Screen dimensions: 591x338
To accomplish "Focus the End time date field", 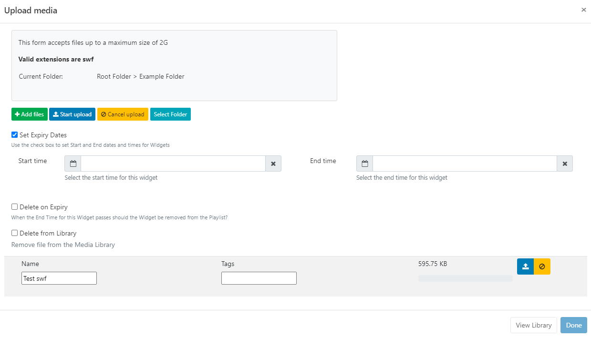I will [465, 164].
